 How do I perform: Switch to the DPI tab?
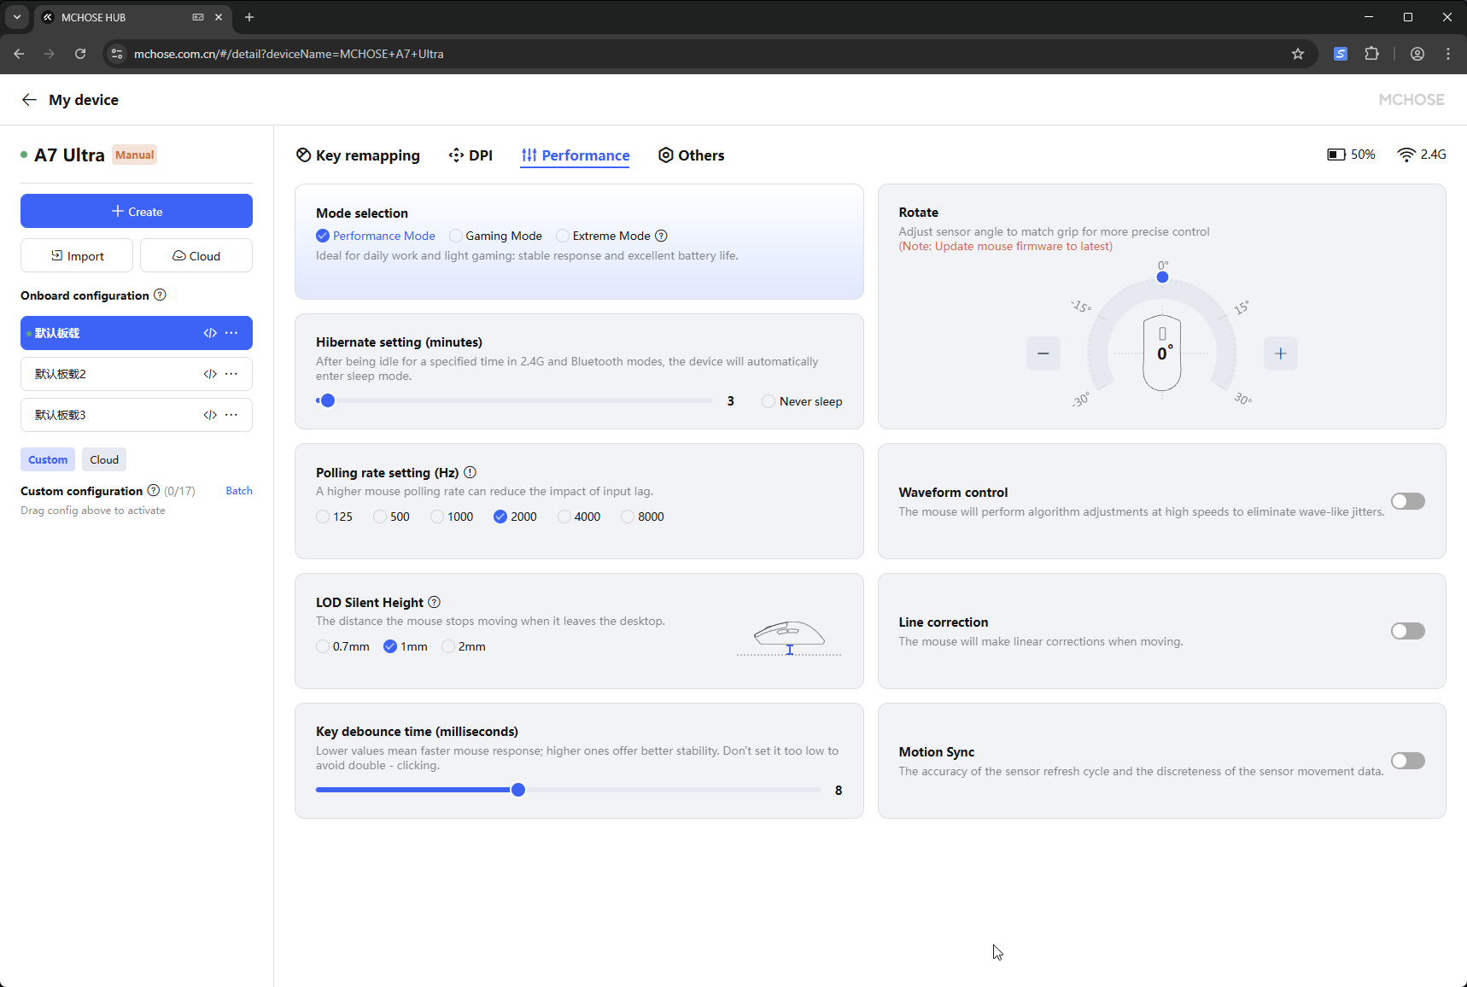click(470, 155)
